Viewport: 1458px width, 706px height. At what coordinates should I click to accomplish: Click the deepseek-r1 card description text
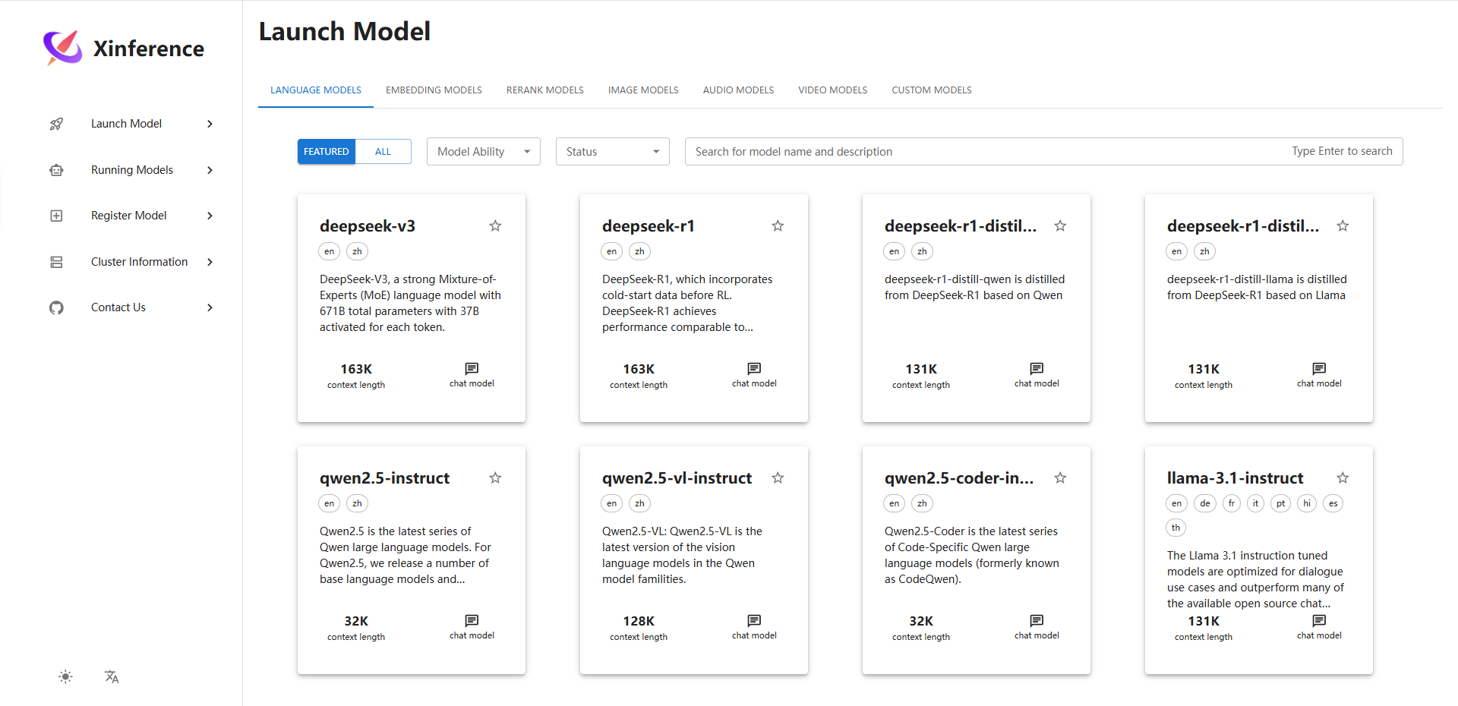point(687,303)
